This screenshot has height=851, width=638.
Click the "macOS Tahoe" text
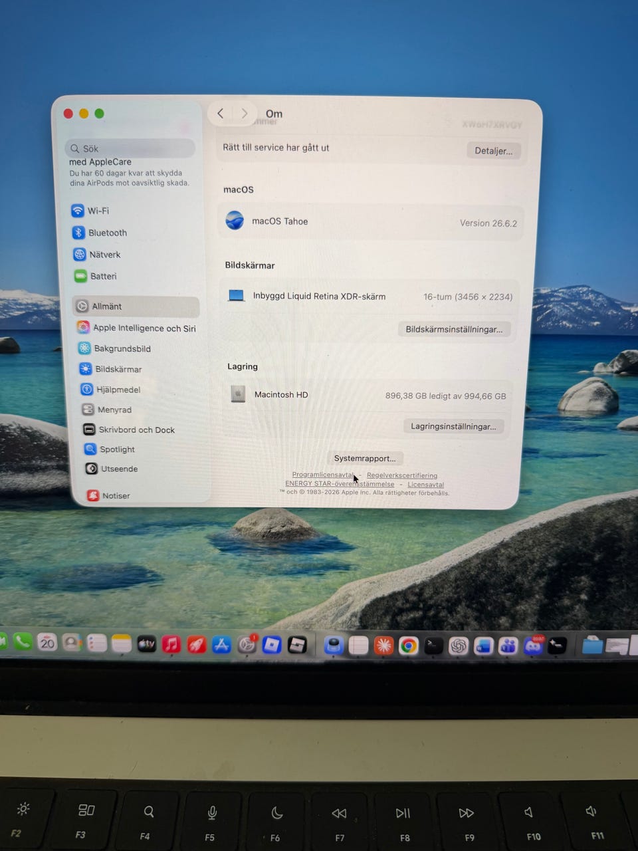[x=280, y=221]
